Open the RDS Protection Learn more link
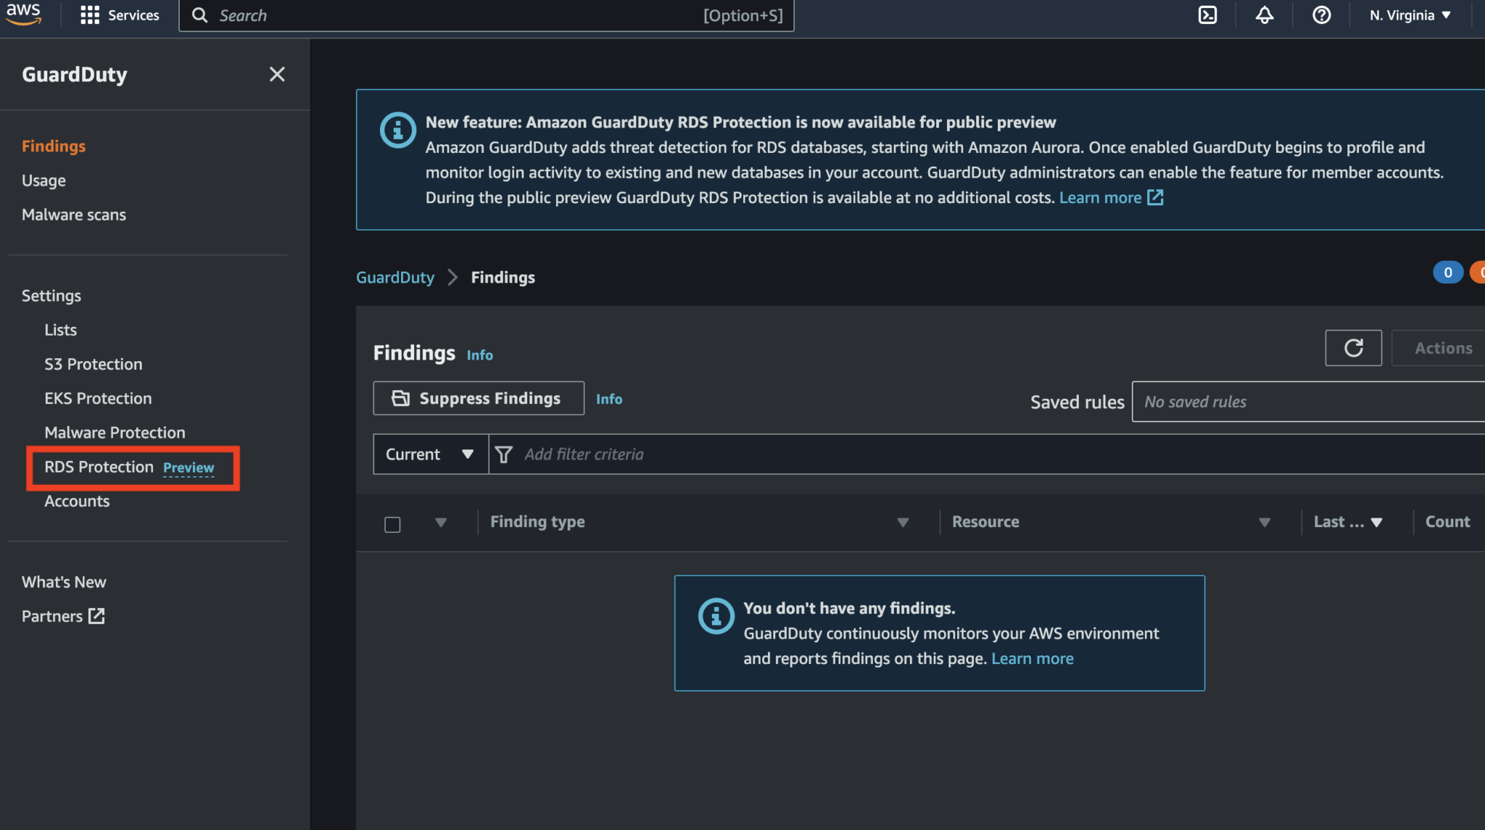Screen dimensions: 1485x830 (x=1101, y=197)
